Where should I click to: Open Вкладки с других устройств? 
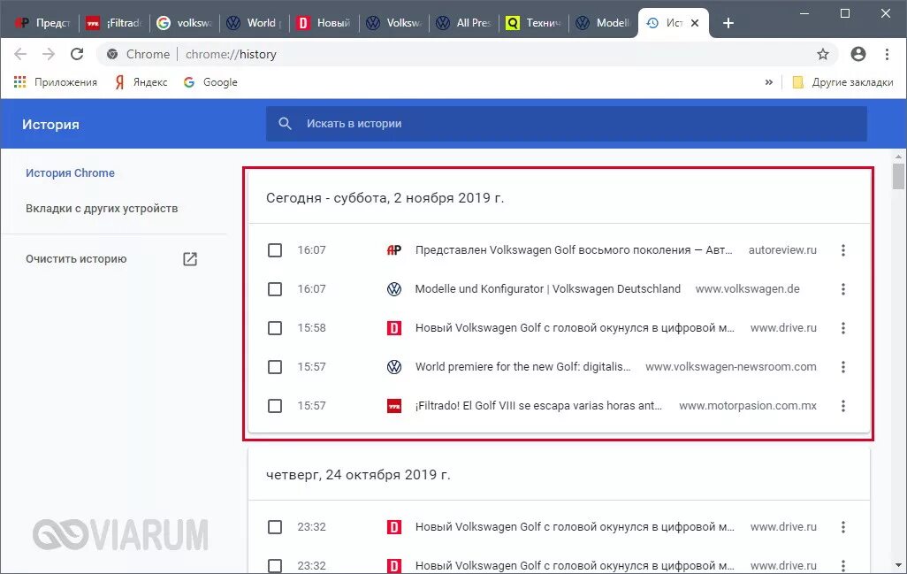[102, 209]
